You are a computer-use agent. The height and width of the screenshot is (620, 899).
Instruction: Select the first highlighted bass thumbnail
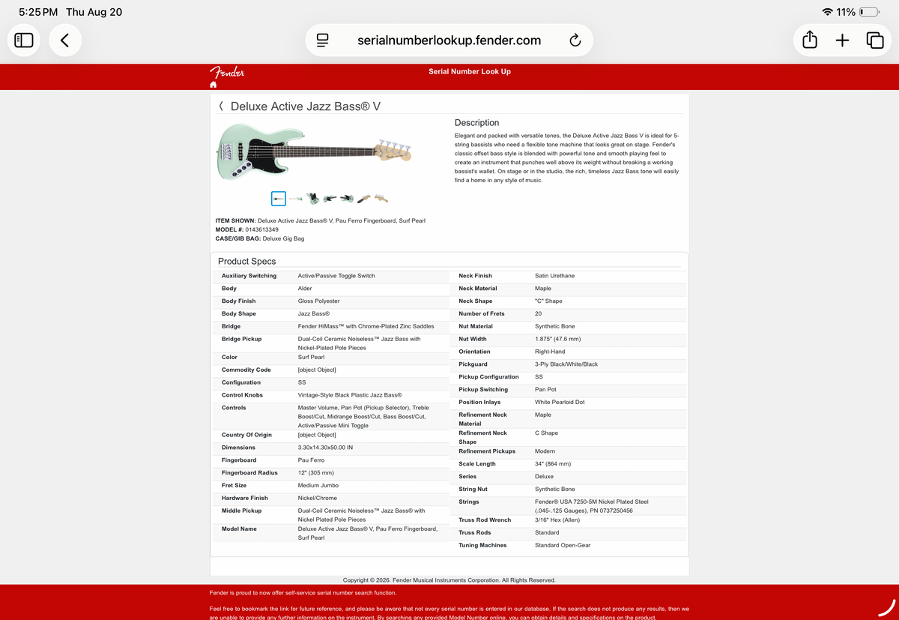pos(279,199)
